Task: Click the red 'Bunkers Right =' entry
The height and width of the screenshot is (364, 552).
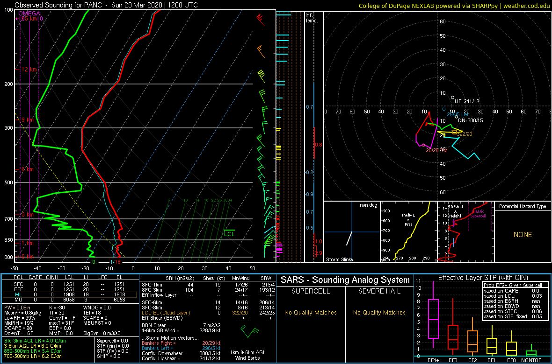Action: [182, 343]
